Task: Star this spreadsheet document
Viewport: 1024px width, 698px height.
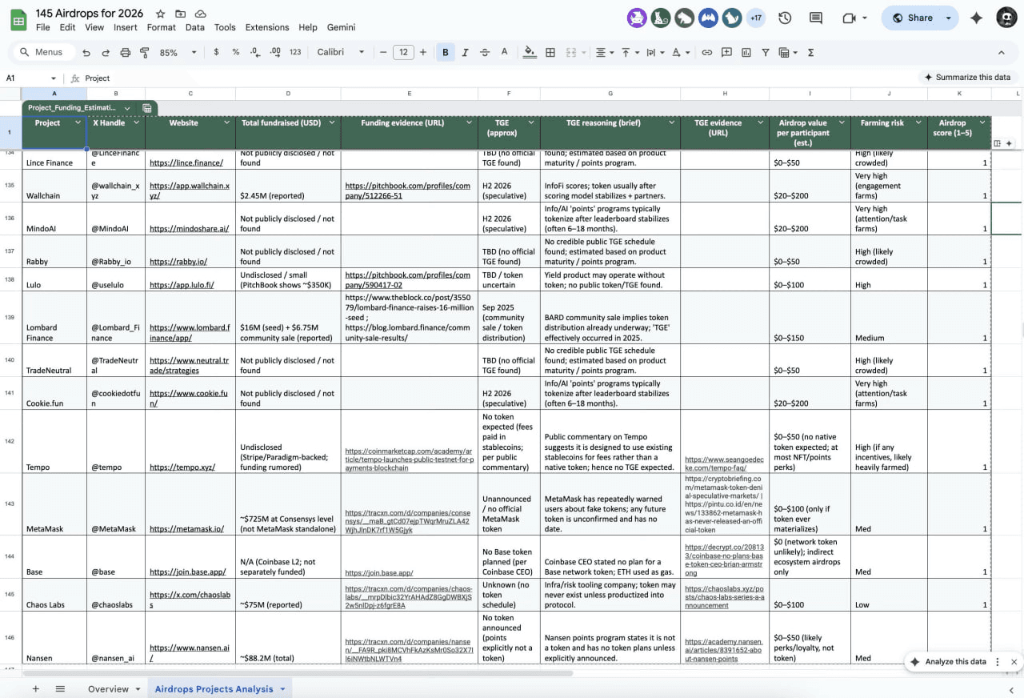Action: [161, 14]
